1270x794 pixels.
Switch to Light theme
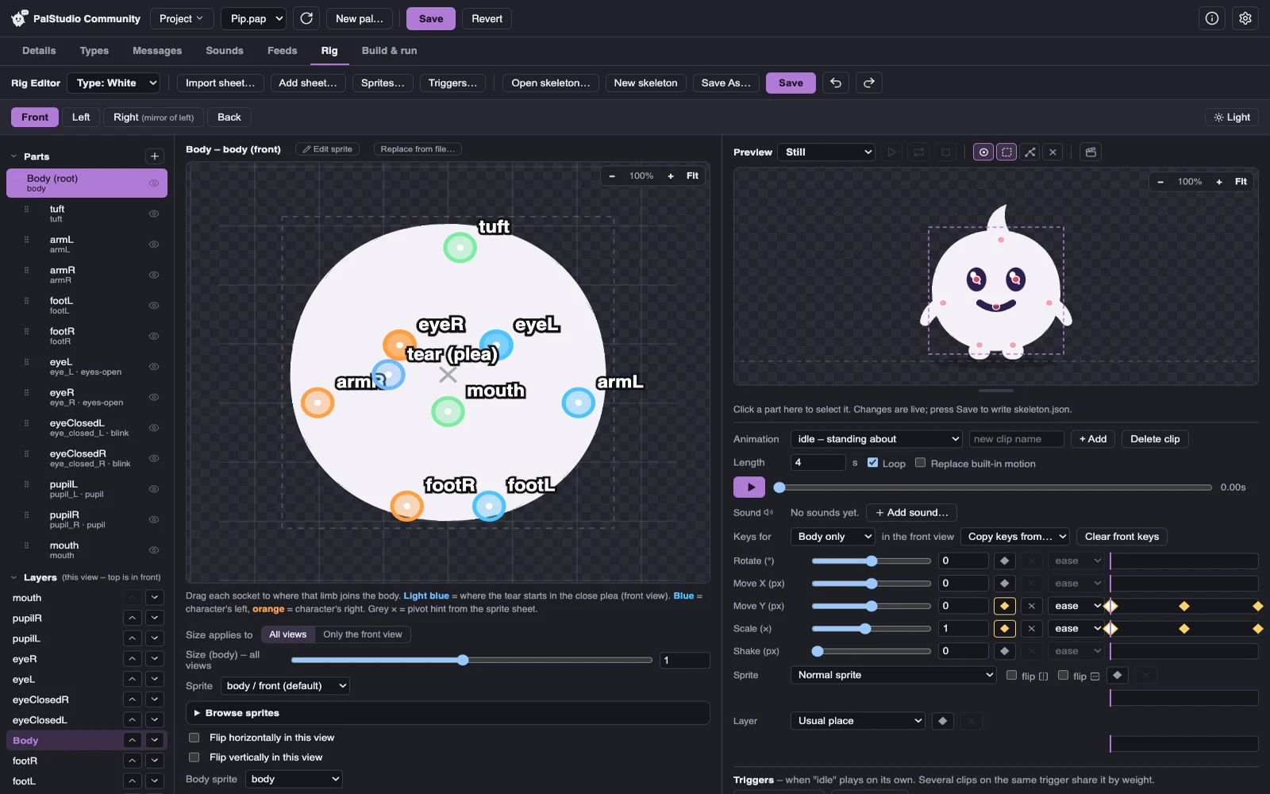[x=1232, y=117]
